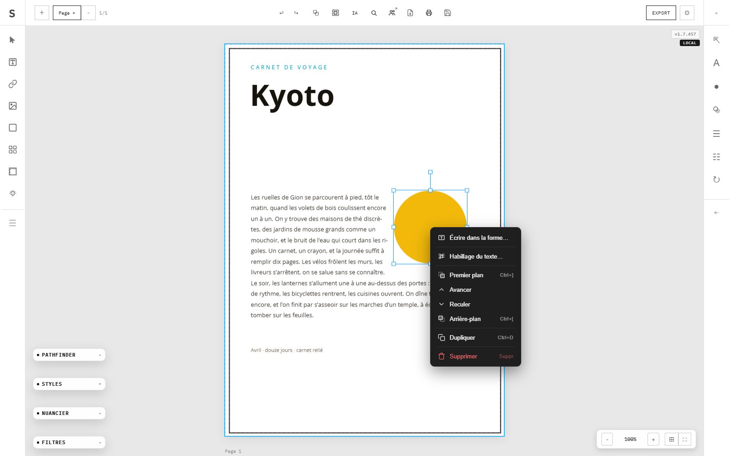The image size is (729, 456).
Task: Open the shadow effects circle panel
Action: click(716, 110)
